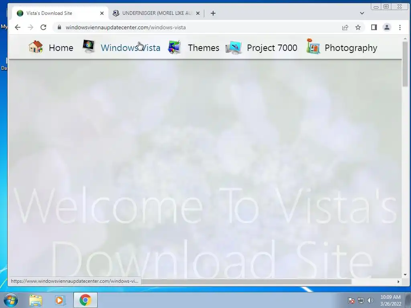Screen dimensions: 411x308
Task: Click the scroll down arrow
Action: click(x=405, y=275)
